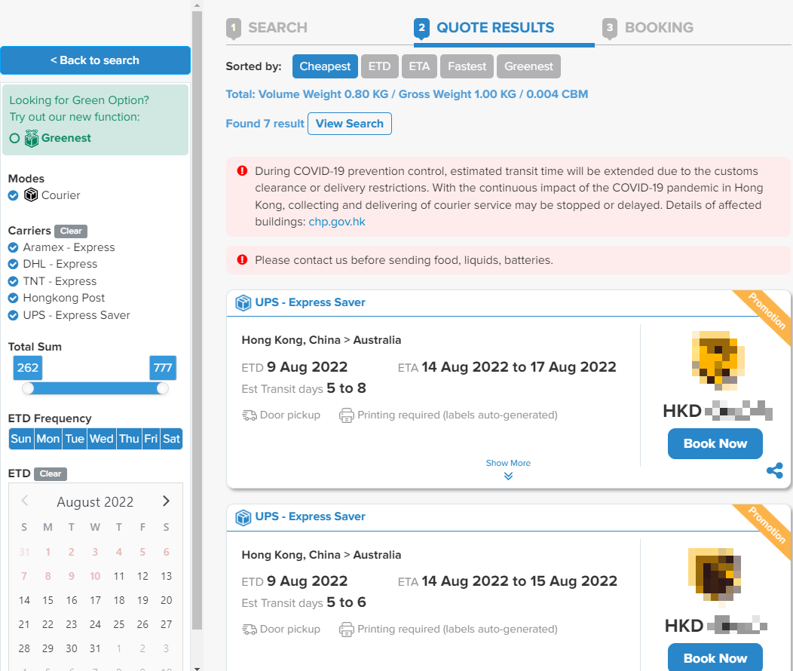
Task: Click the sidebar scroll-up arrow
Action: coord(197,5)
